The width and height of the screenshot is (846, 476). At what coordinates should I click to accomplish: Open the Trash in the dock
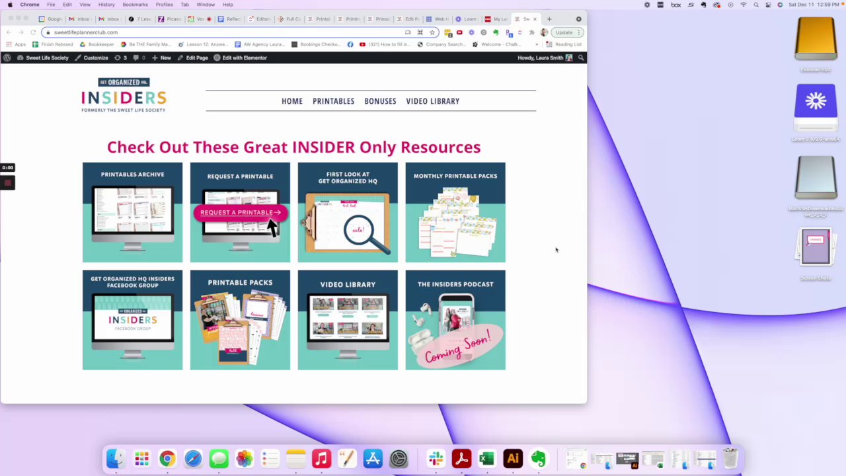coord(730,458)
